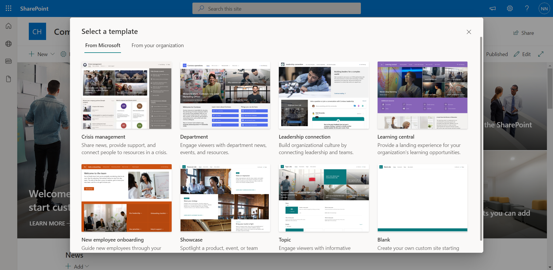Viewport: 553px width, 270px height.
Task: Open the Settings gear in the header
Action: 510,8
